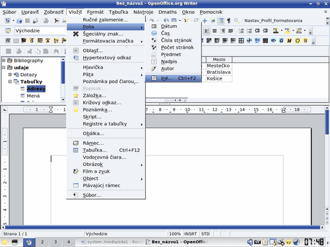Open the Vložiť menu
Viewport: 330px width, 247px height.
pyautogui.click(x=75, y=12)
